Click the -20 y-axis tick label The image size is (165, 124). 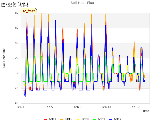click(x=16, y=88)
